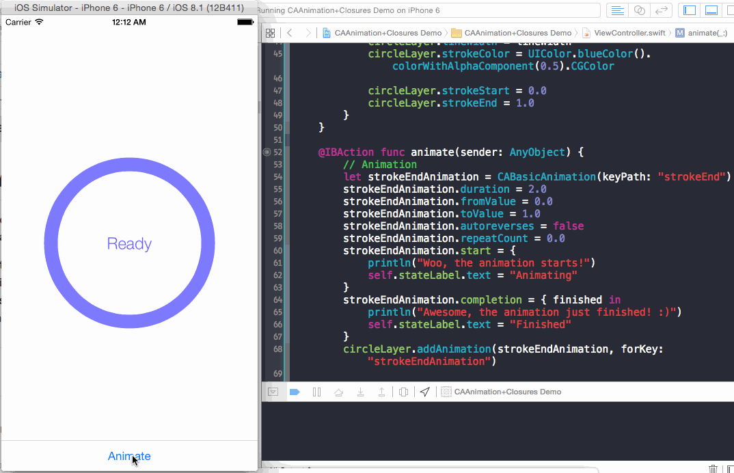Select the Version editor icon
The width and height of the screenshot is (734, 473).
661,10
